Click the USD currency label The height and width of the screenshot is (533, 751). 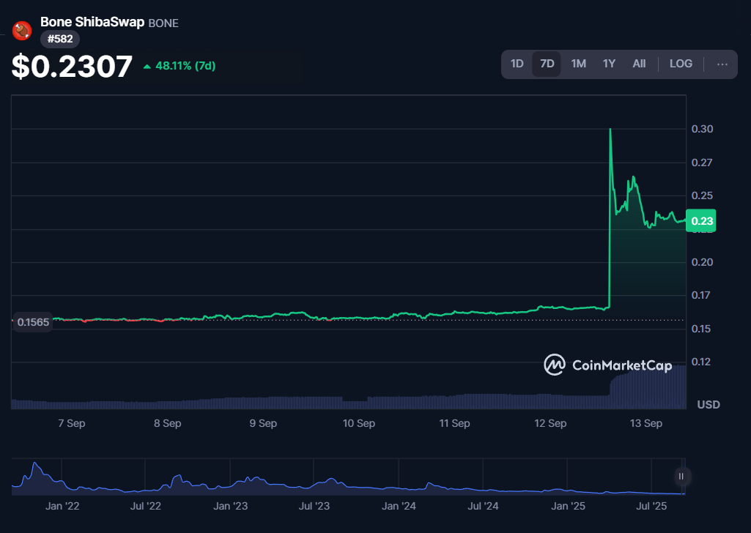pos(709,405)
